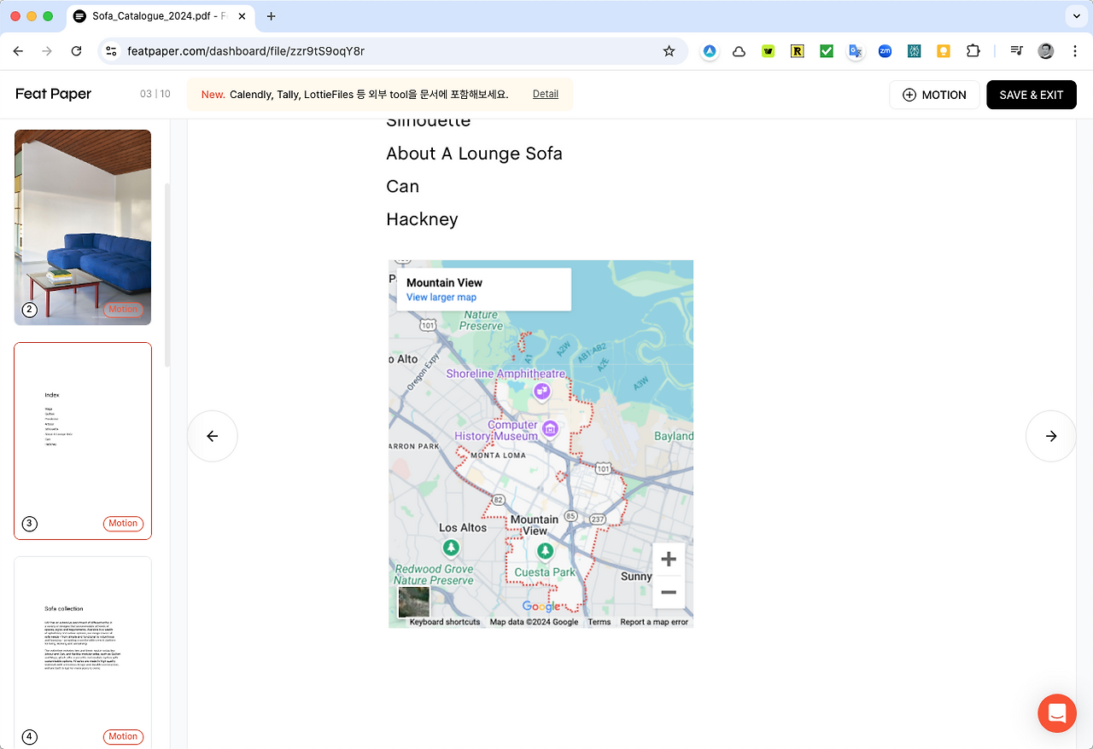The height and width of the screenshot is (749, 1093).
Task: Click the Cuesta Park map marker
Action: click(545, 552)
